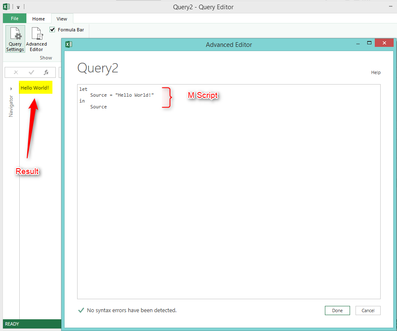Viewport: 397px width, 331px height.
Task: Switch to the Home tab
Action: [x=39, y=18]
